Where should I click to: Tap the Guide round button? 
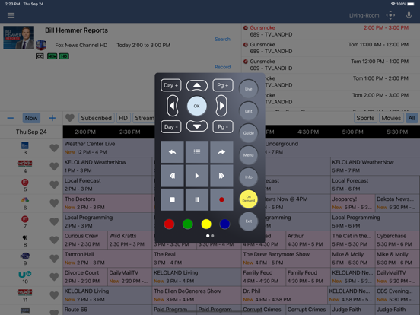248,133
